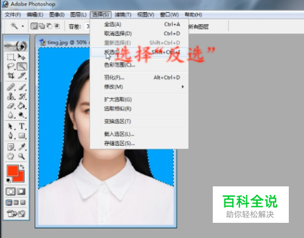The width and height of the screenshot is (304, 238).
Task: Choose Standard Screen Mode button
Action: pyautogui.click(x=9, y=202)
